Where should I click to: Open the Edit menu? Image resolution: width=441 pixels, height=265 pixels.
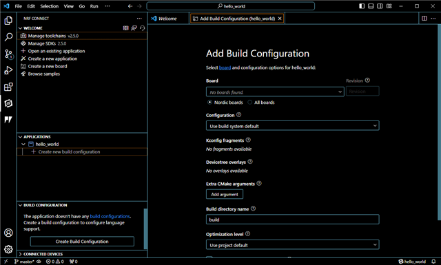pyautogui.click(x=31, y=6)
